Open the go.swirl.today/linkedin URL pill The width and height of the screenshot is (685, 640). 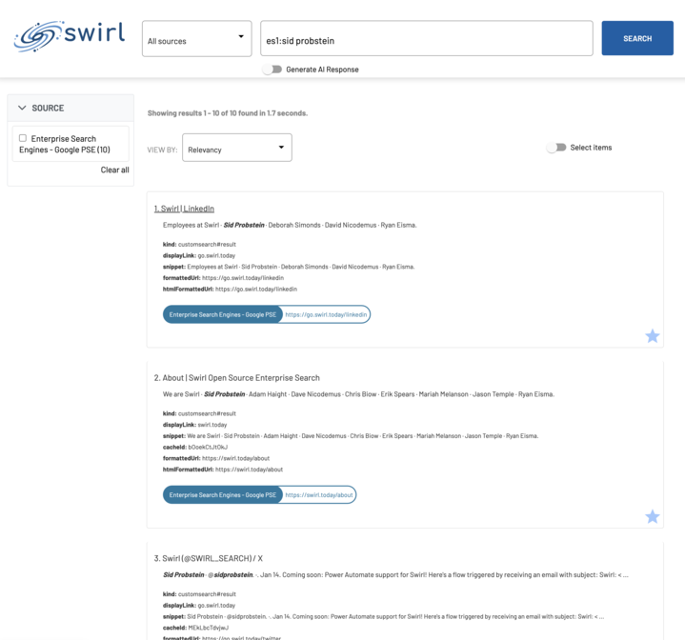pyautogui.click(x=326, y=314)
